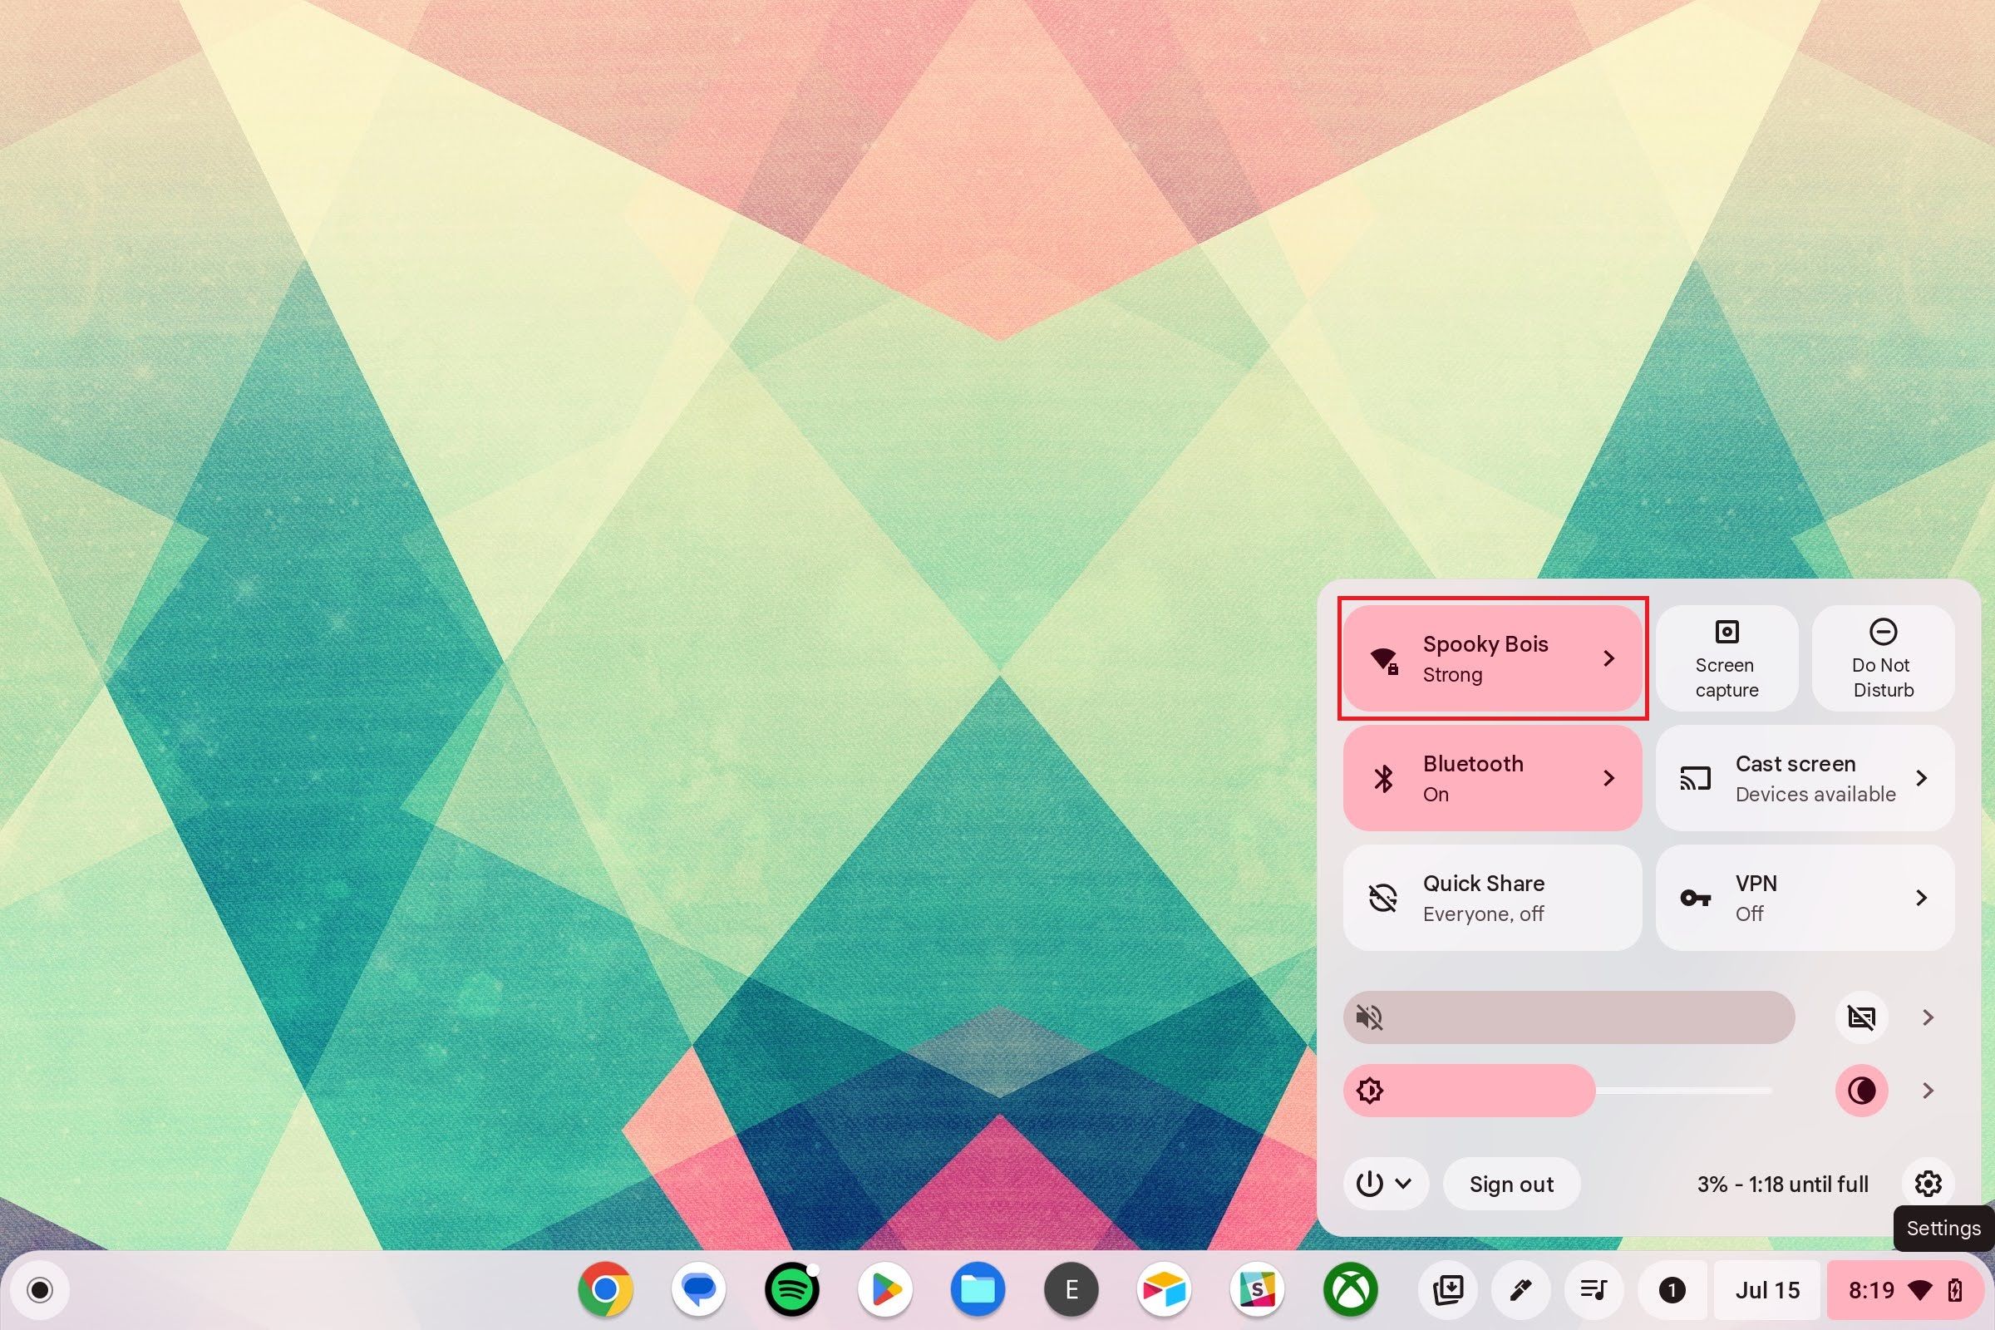Expand Spooky Bois WiFi settings
Screen dimensions: 1995x1330
tap(1611, 658)
